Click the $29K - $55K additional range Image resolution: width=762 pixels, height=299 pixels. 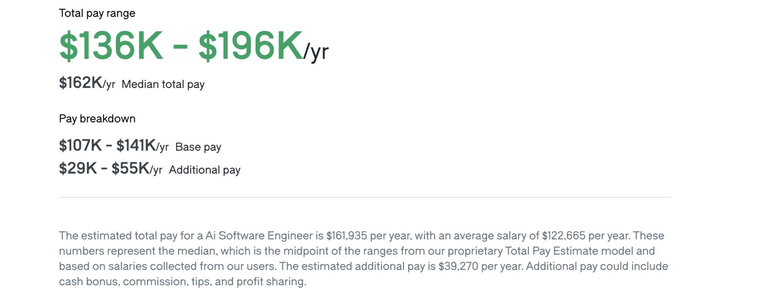[104, 169]
